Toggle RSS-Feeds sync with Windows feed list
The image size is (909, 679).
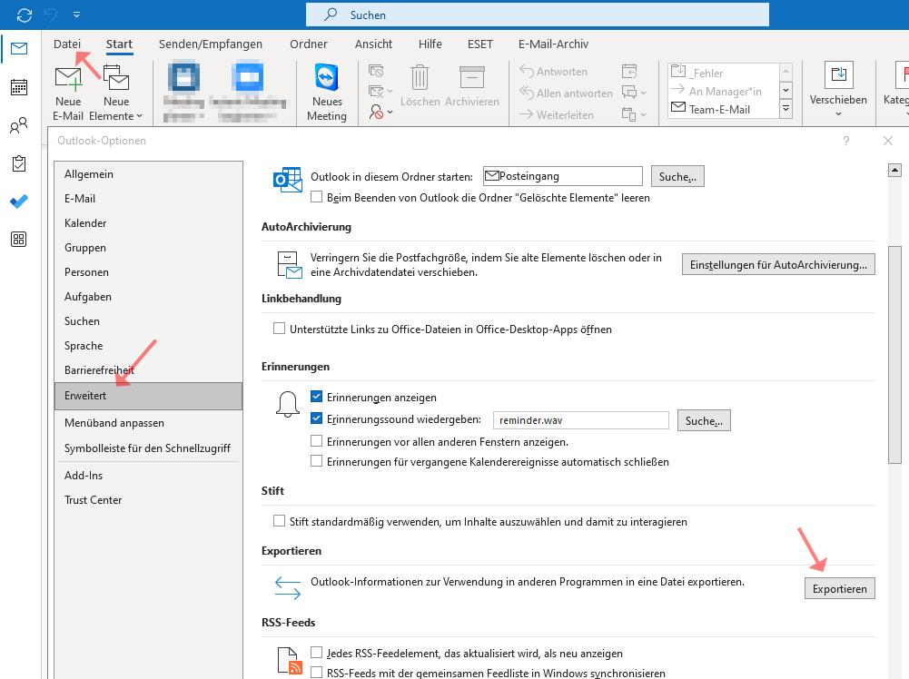317,673
